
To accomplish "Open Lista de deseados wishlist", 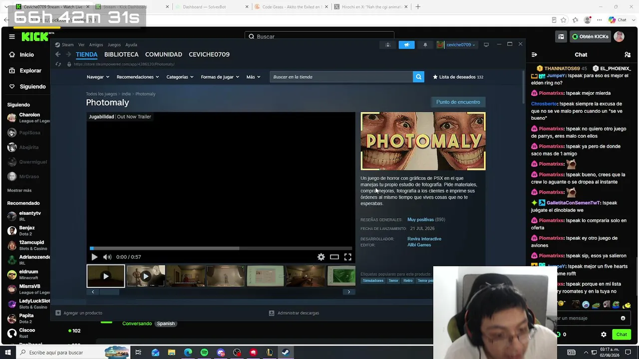I will (458, 77).
